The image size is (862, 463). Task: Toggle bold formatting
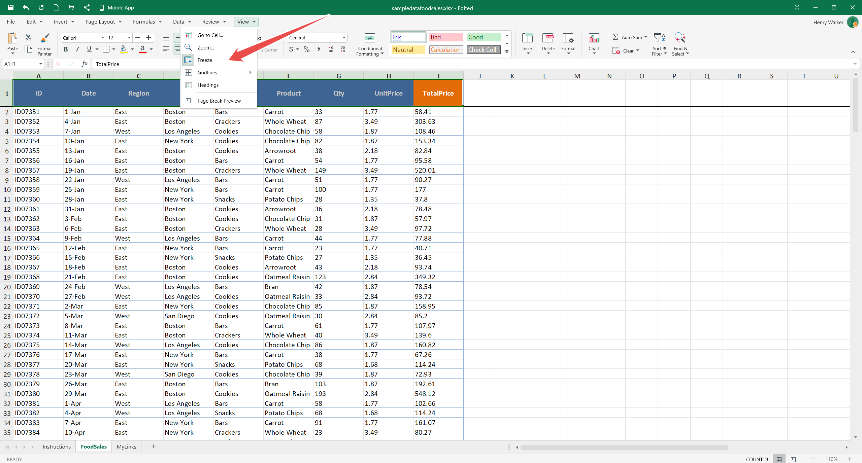(65, 49)
